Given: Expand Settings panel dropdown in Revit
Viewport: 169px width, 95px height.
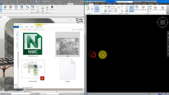Looking at the screenshot, I should point(5,13).
